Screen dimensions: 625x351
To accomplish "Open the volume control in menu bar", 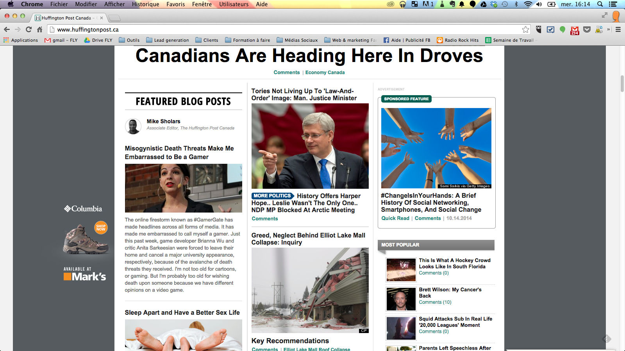I will coord(539,4).
